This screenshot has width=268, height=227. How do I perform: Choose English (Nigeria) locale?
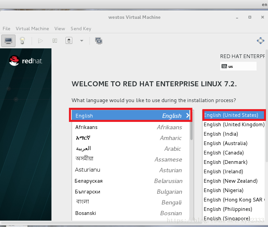point(234,190)
